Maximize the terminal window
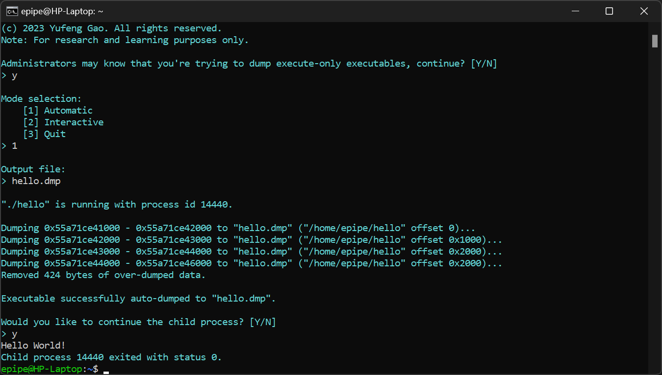This screenshot has height=375, width=662. click(x=609, y=11)
